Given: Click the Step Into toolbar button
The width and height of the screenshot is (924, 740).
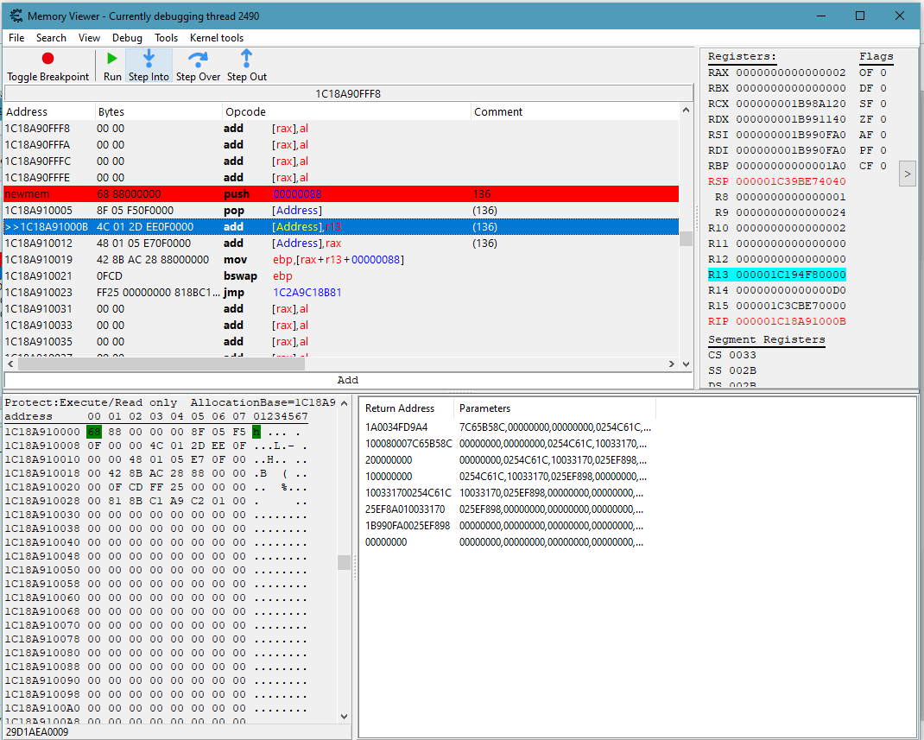Looking at the screenshot, I should point(149,66).
